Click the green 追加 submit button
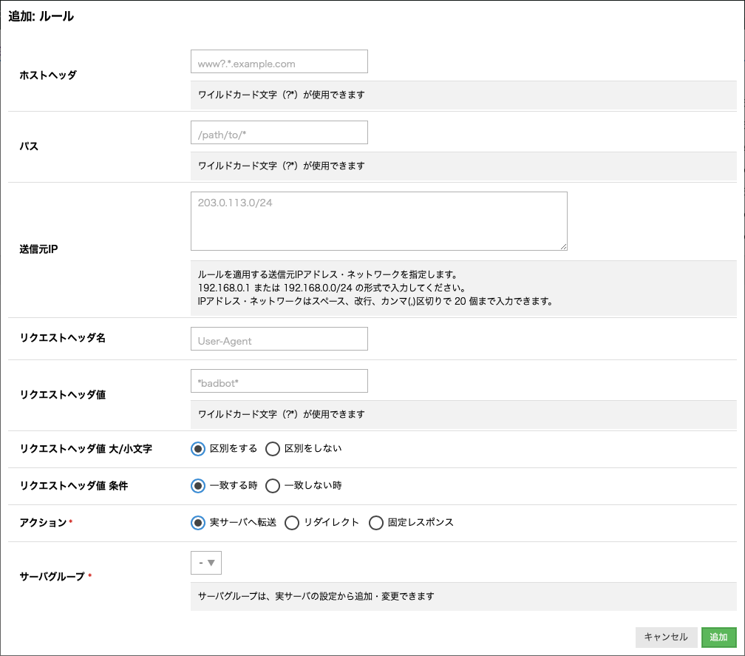 [x=718, y=637]
